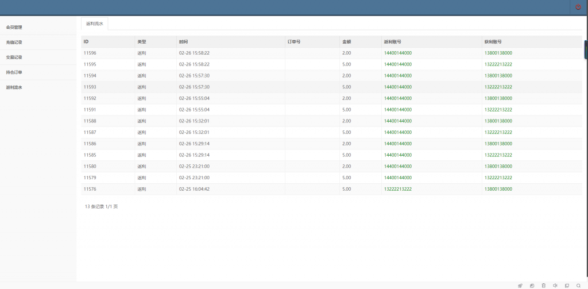Click the trash bin icon in bottom bar

point(544,286)
